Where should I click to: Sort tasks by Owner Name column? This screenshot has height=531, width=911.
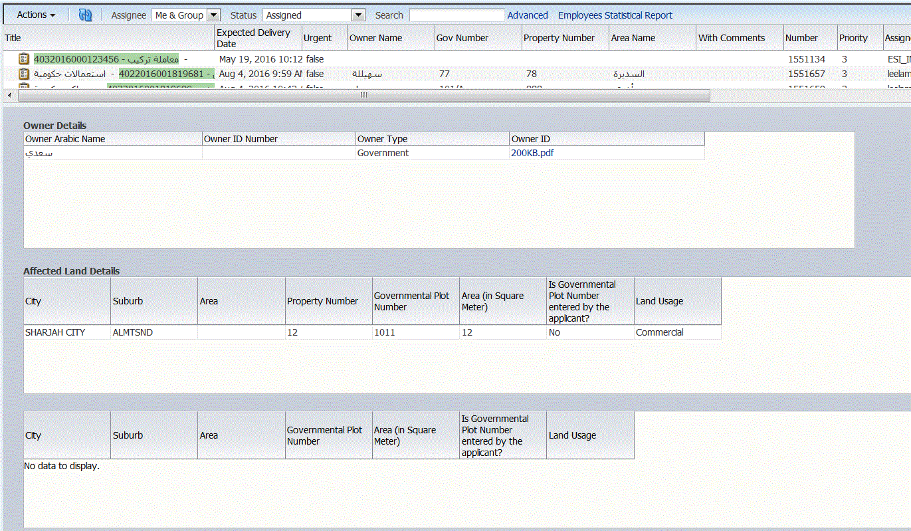point(375,38)
